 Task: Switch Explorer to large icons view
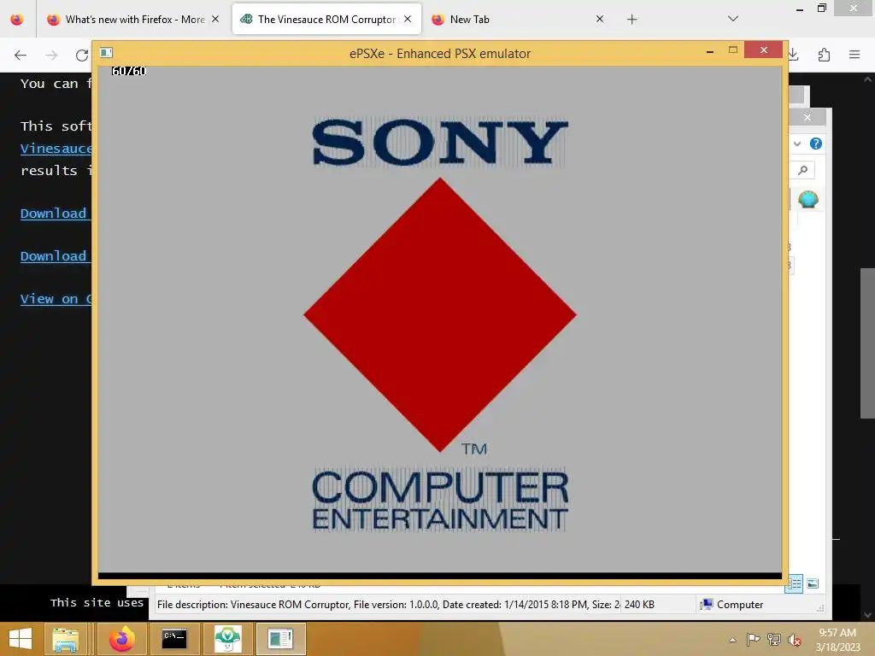click(813, 584)
